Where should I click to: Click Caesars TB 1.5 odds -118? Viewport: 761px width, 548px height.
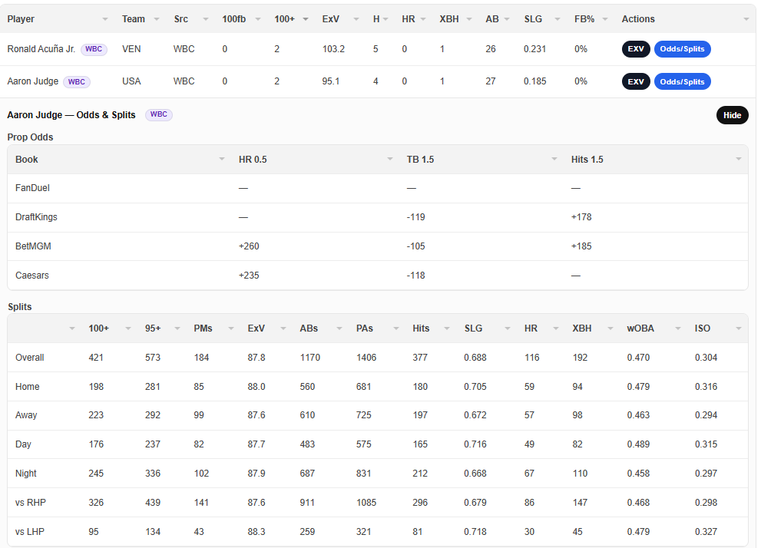(x=416, y=276)
